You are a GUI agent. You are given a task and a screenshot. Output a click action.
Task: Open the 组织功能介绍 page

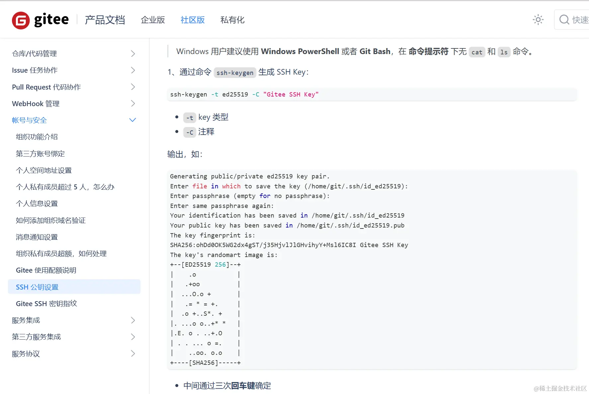(x=37, y=137)
